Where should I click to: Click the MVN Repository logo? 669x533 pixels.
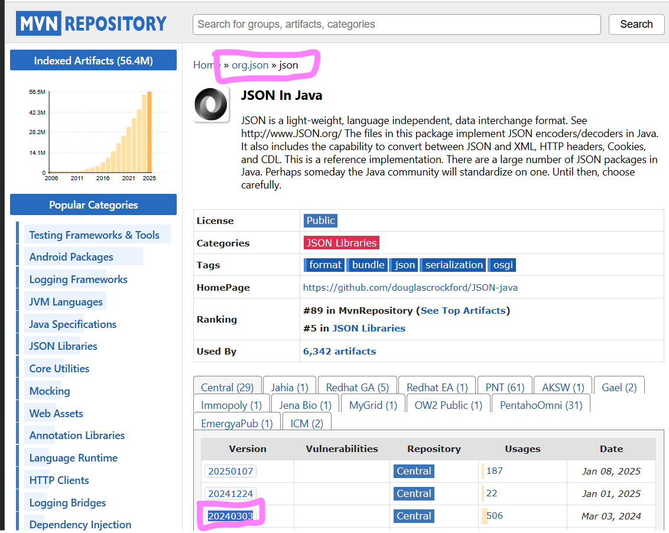pyautogui.click(x=91, y=24)
